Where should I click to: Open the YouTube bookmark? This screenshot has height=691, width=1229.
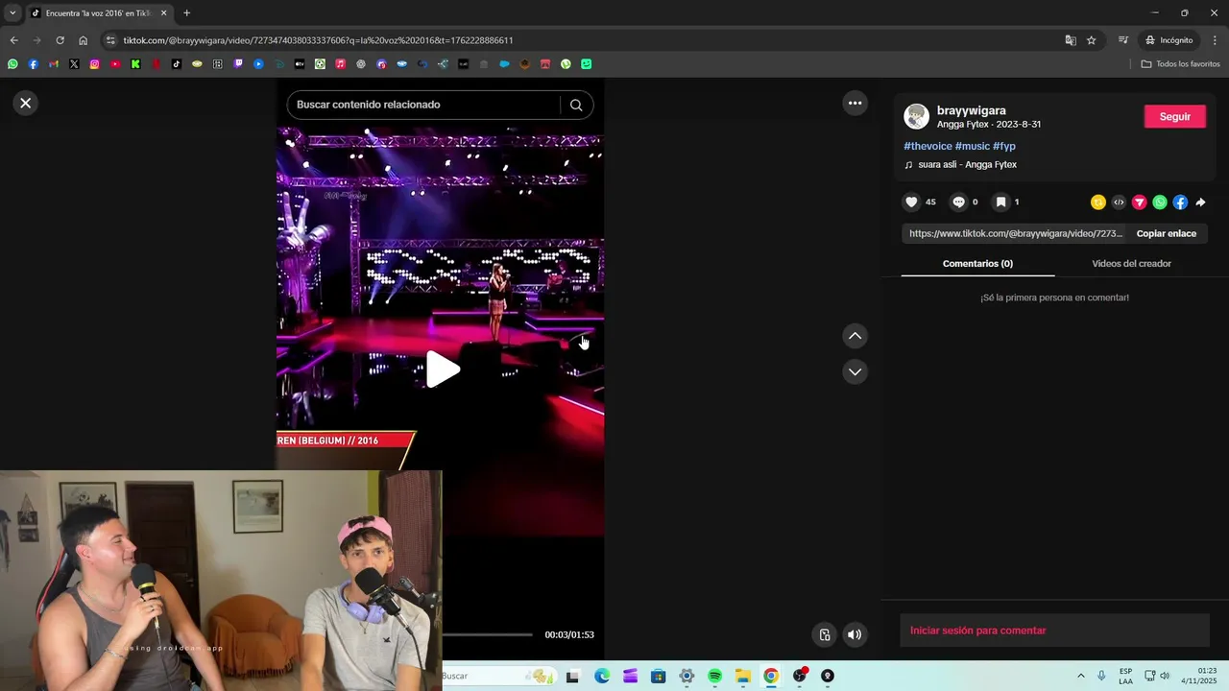(x=115, y=64)
